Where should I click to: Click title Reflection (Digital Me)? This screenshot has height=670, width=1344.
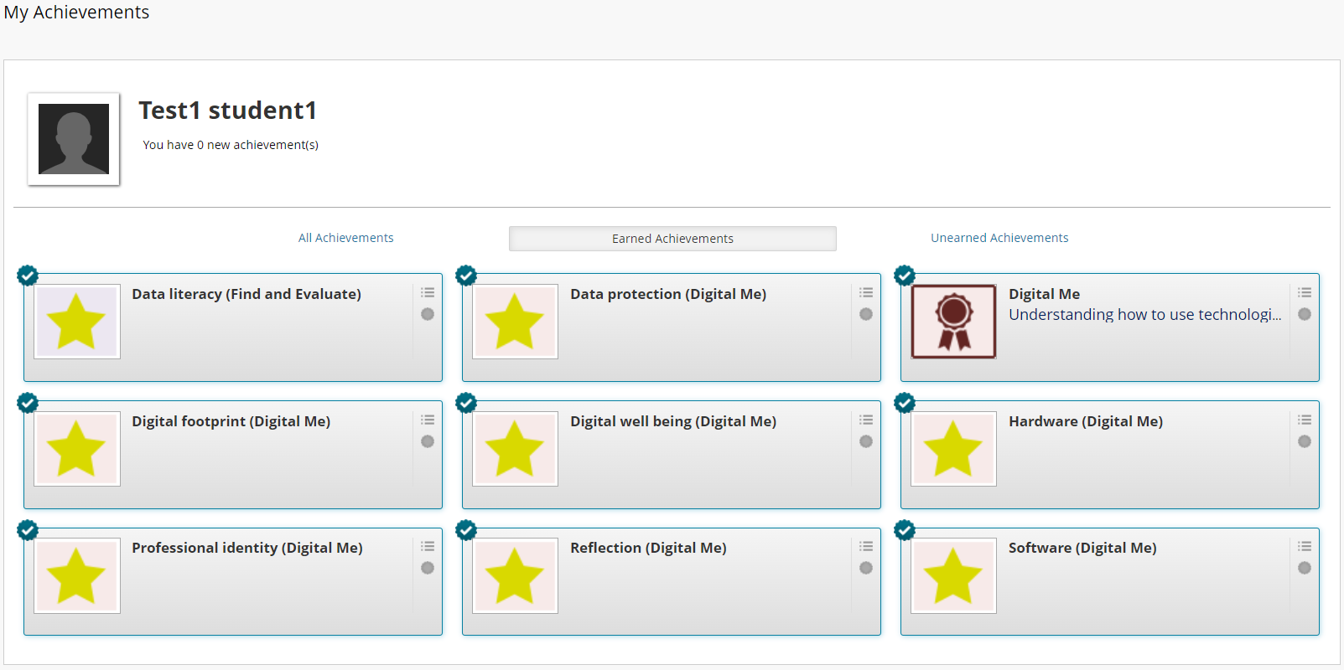tap(648, 548)
